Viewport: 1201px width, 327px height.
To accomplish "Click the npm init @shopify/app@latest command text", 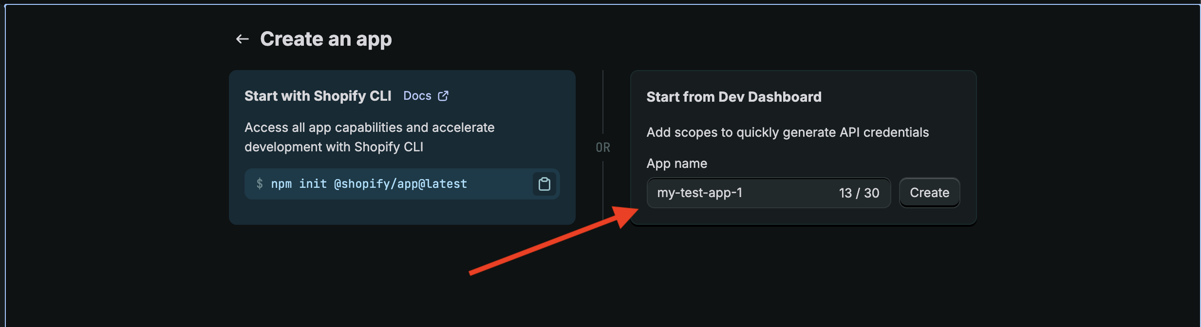I will click(x=369, y=184).
